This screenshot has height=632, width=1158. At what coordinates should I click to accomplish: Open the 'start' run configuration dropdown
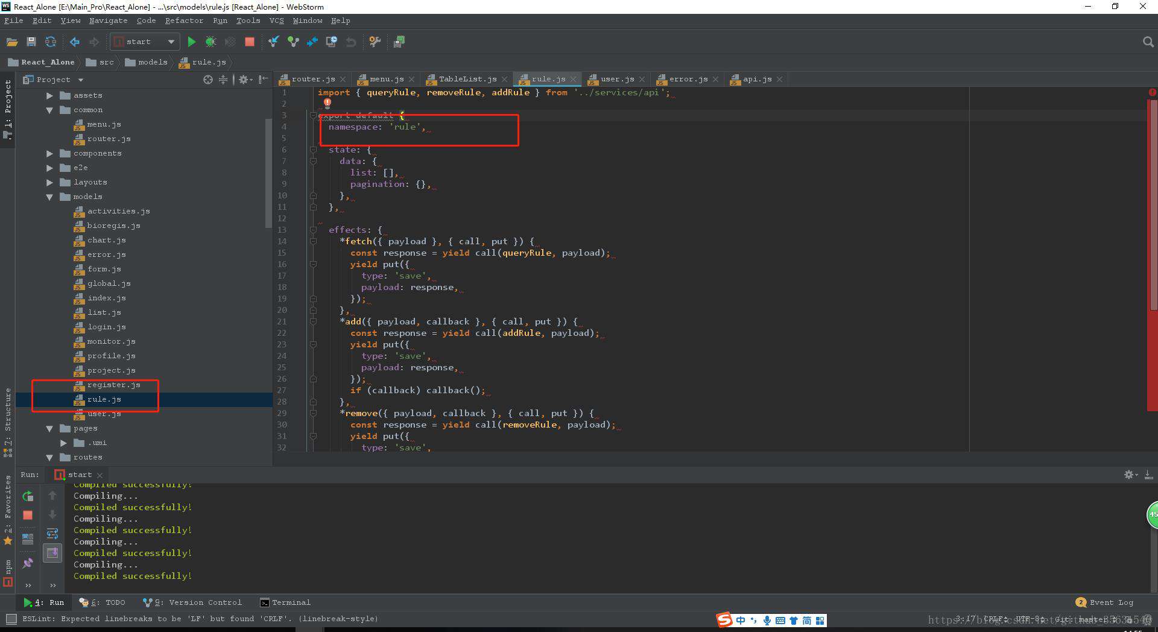pyautogui.click(x=145, y=42)
